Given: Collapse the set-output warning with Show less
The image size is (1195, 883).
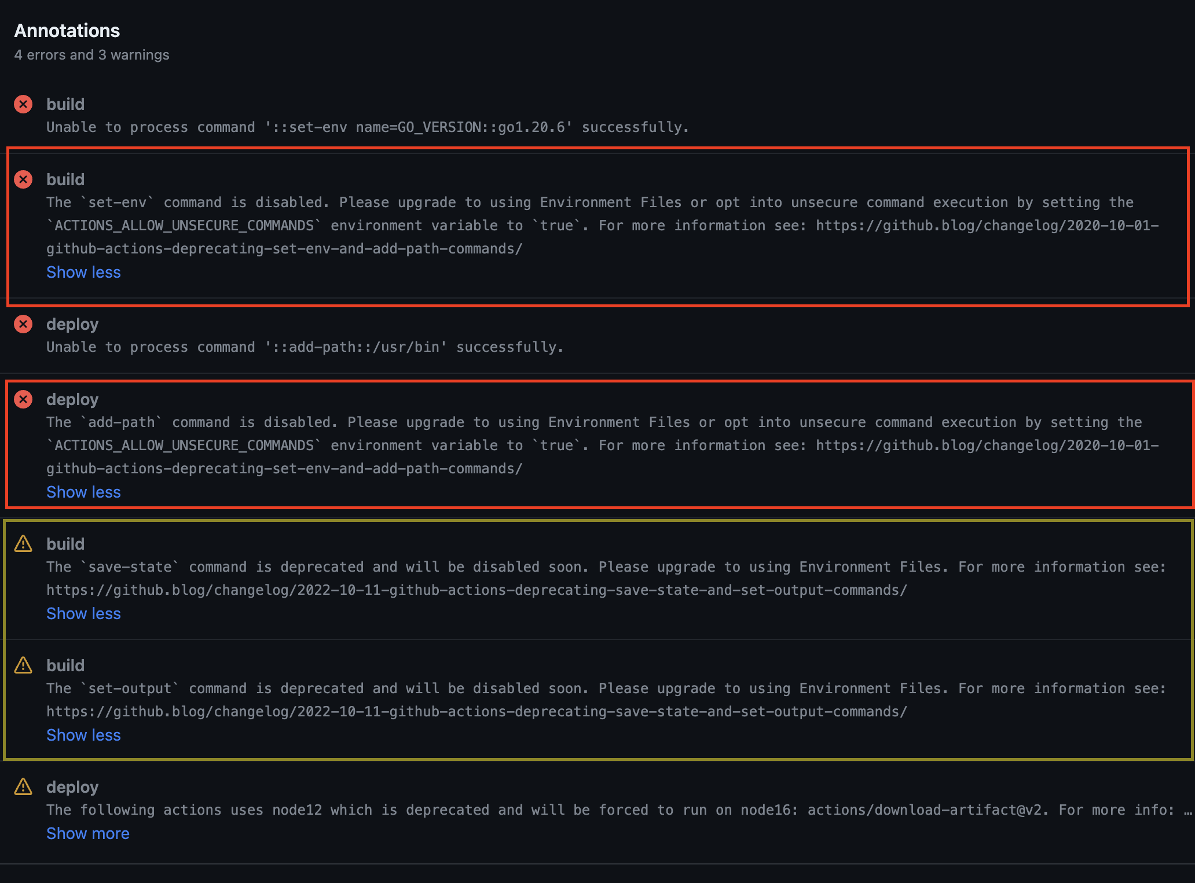Looking at the screenshot, I should click(83, 735).
